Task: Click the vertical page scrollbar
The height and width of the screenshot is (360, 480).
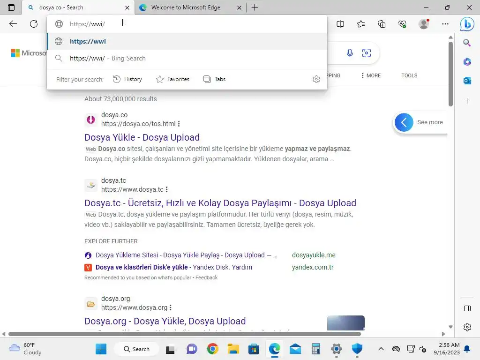Action: click(450, 74)
